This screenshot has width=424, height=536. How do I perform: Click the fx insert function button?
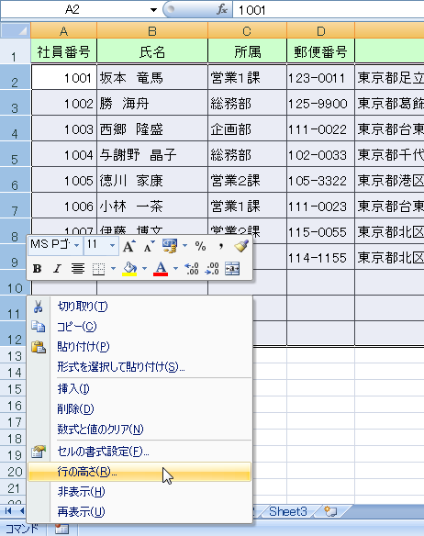(221, 10)
